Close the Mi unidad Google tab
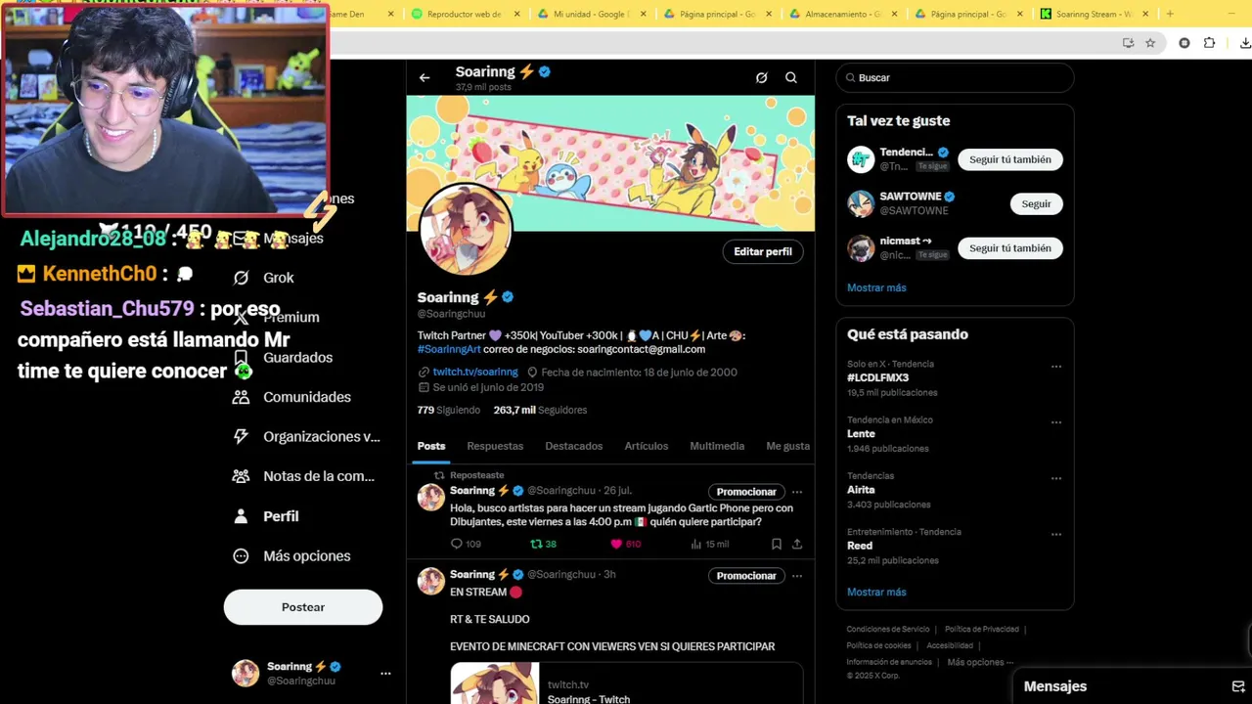 (x=643, y=14)
